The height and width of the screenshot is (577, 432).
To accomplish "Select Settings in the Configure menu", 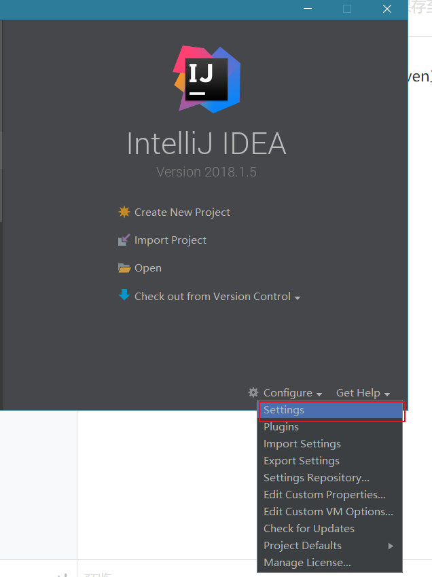I will 330,410.
